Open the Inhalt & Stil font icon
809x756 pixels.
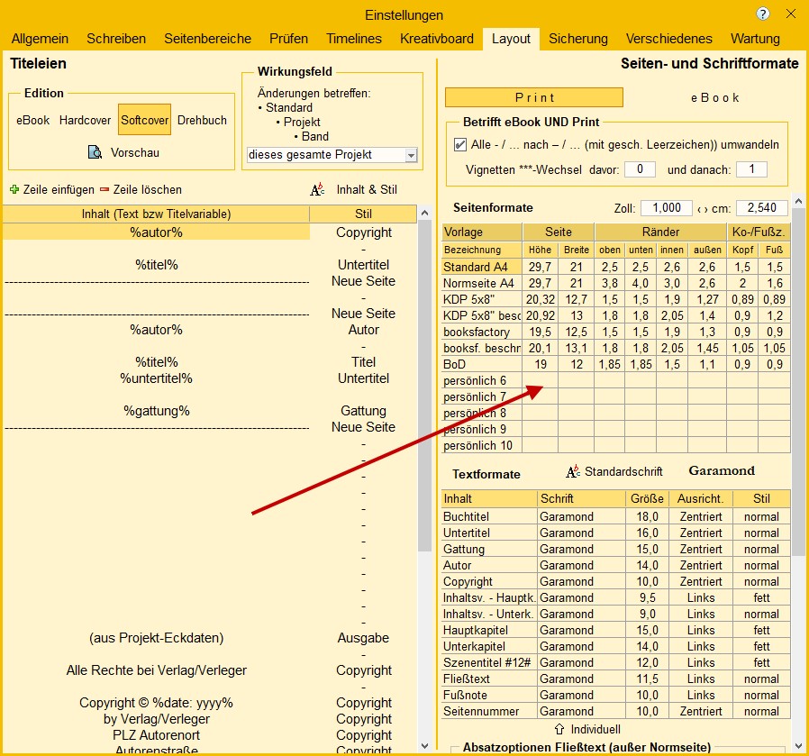317,189
